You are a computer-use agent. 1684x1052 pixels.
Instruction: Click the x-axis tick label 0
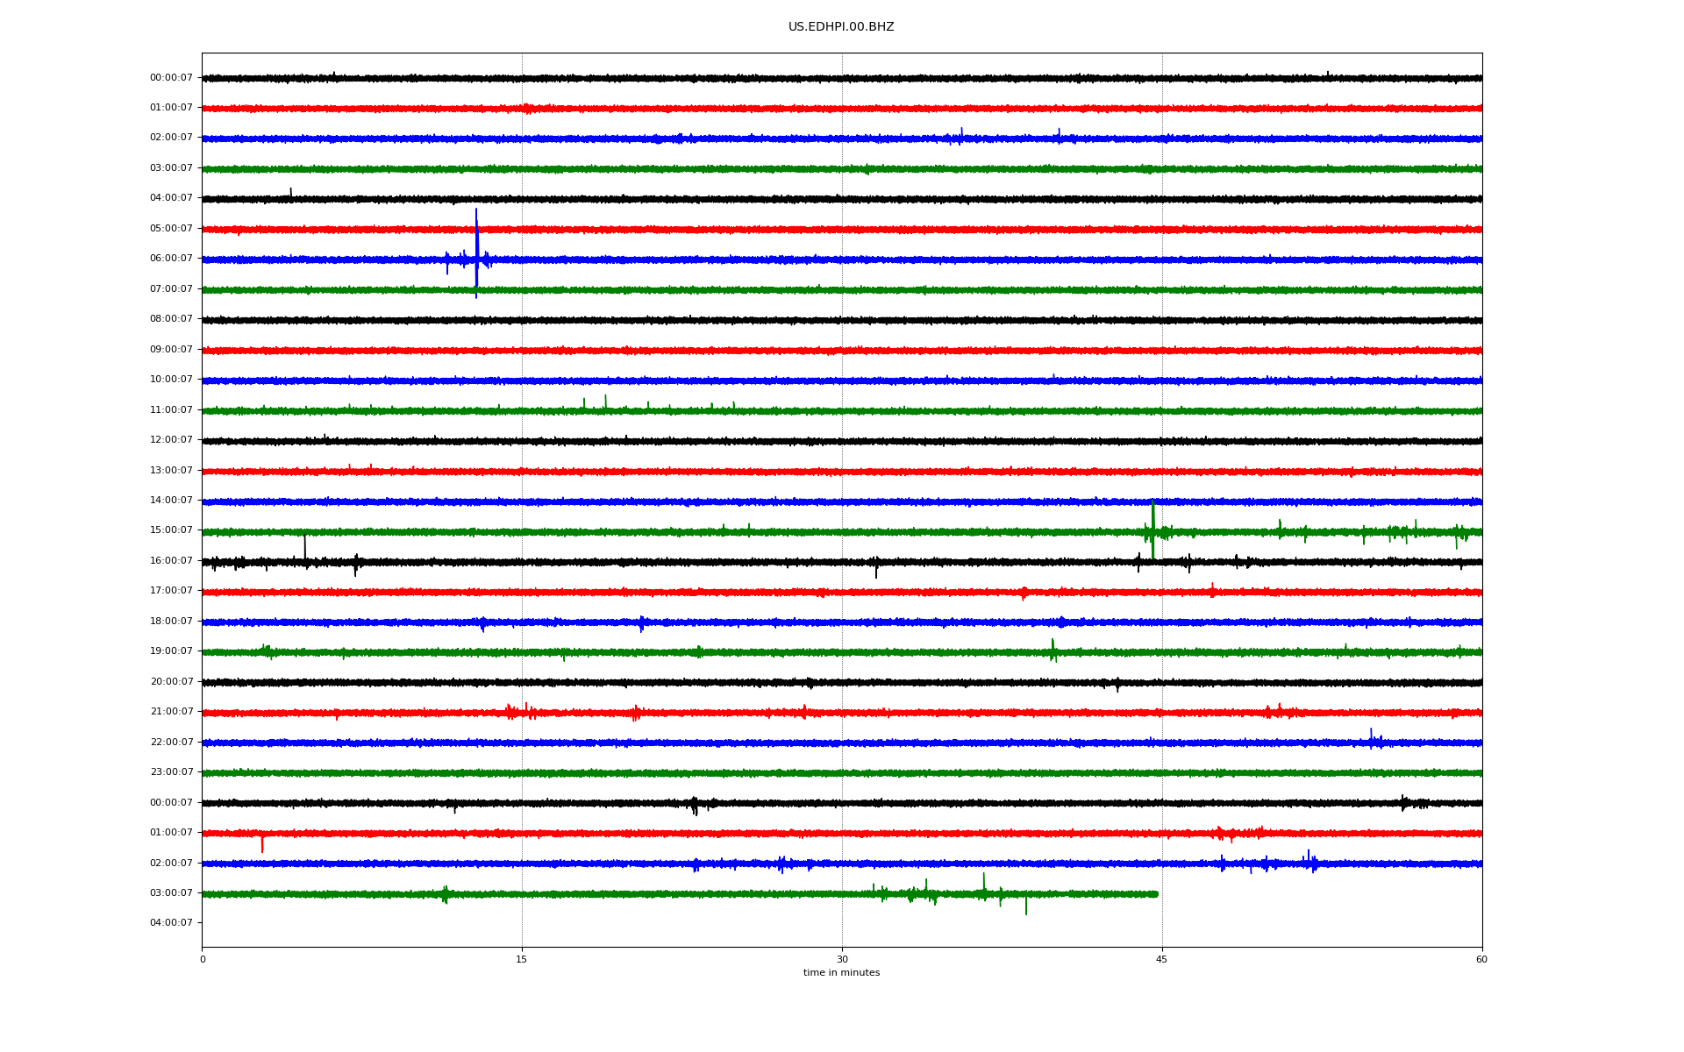tap(203, 959)
